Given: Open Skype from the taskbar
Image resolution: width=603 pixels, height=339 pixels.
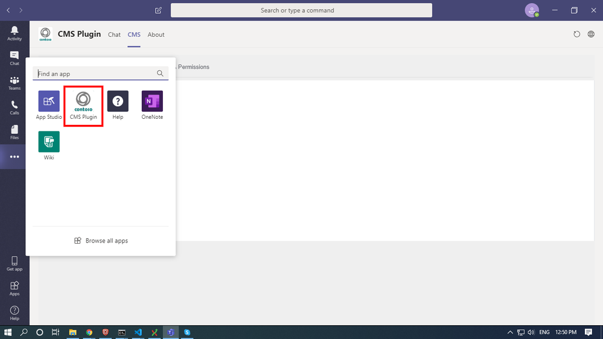Looking at the screenshot, I should tap(187, 332).
